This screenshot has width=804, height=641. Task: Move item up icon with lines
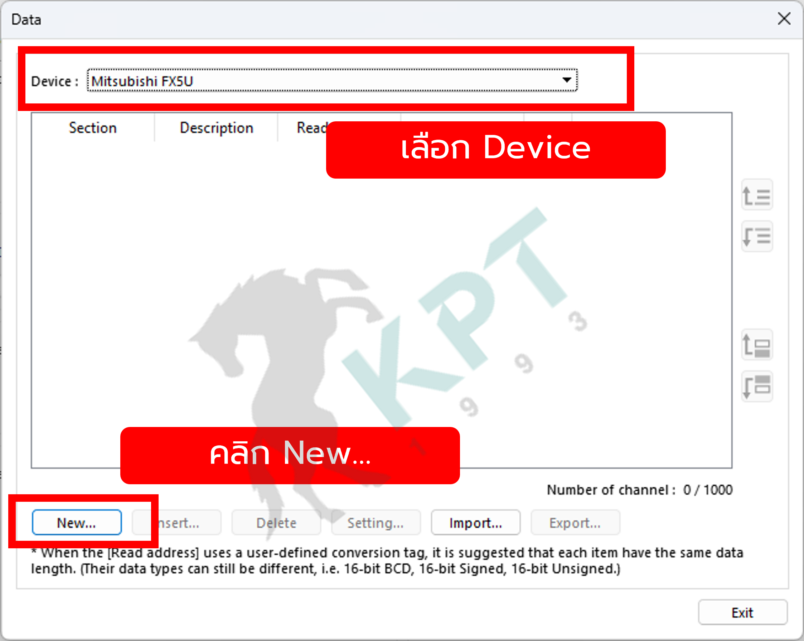pyautogui.click(x=757, y=195)
